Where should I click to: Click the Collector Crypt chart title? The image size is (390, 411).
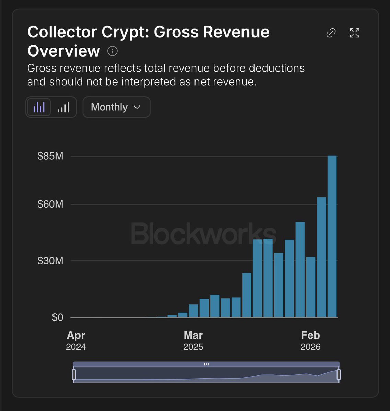[x=149, y=41]
